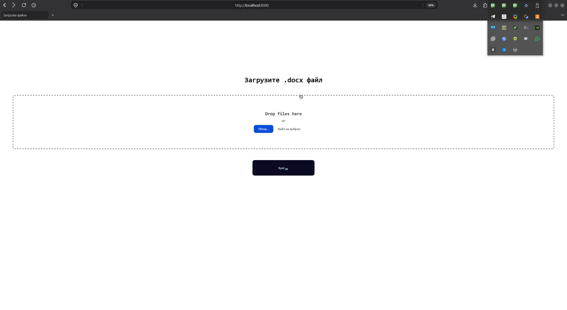Viewport: 567px width, 310px height.
Task: Click the green shield checkmark tray icon
Action: point(515,39)
